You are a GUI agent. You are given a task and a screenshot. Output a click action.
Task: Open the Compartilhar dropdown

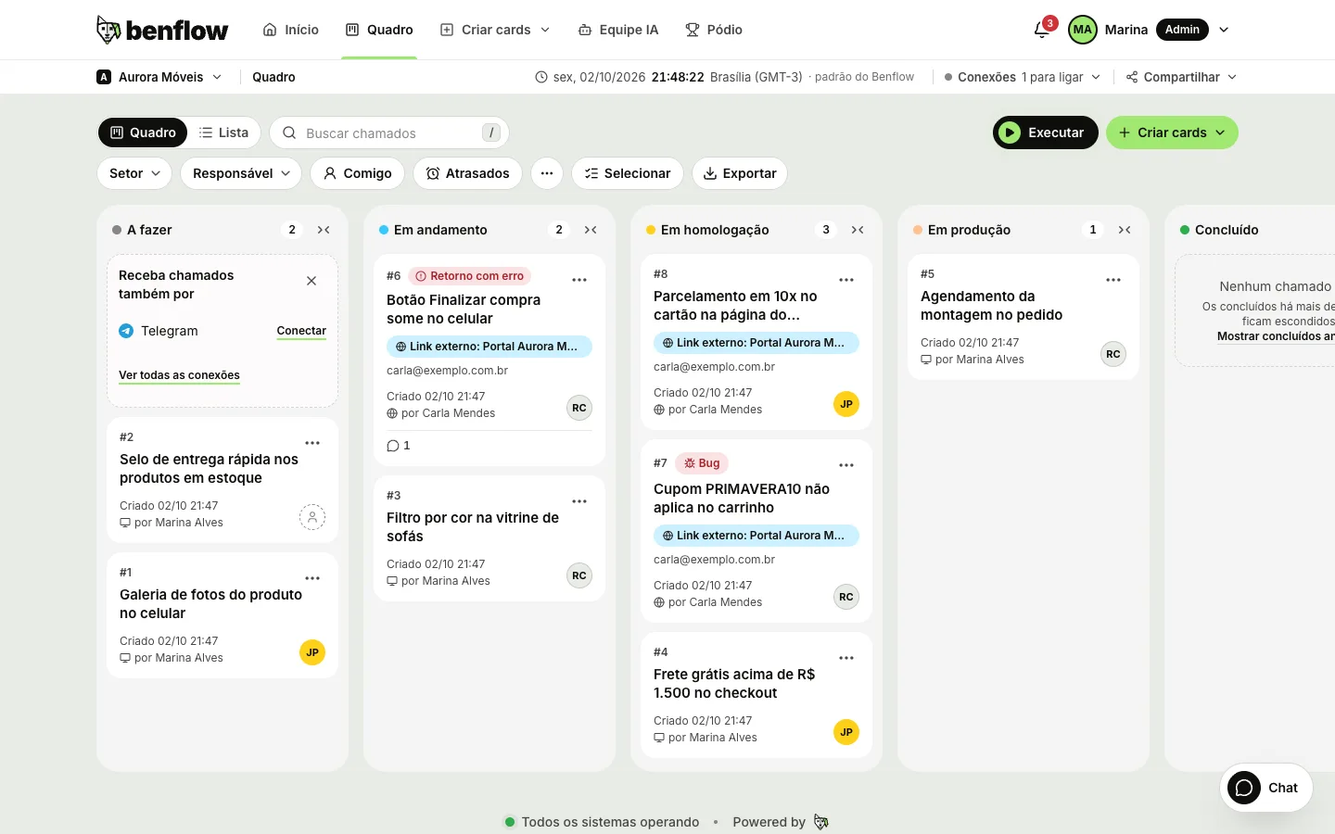pyautogui.click(x=1181, y=77)
